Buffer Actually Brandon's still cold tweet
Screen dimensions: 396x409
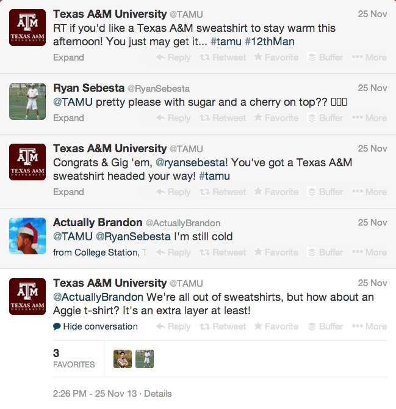point(325,252)
